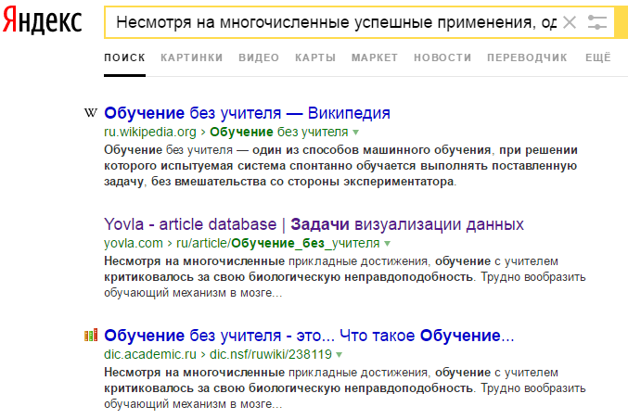Open the ru.wikipedia.org domain link
The image size is (628, 419).
point(150,132)
